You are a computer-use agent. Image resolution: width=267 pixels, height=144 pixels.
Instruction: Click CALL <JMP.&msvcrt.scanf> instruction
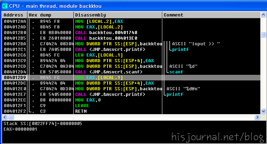(109, 72)
